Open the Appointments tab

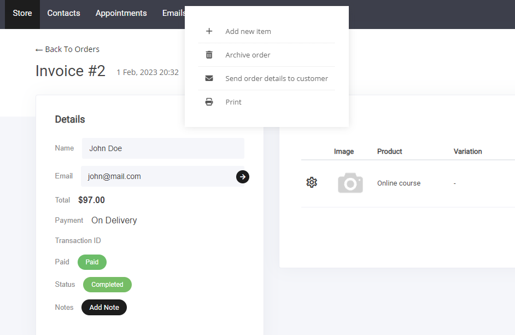121,13
